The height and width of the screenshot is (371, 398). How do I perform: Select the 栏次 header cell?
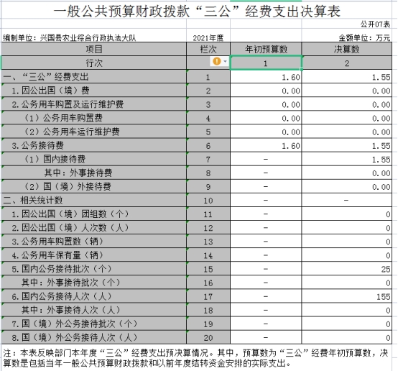click(208, 49)
